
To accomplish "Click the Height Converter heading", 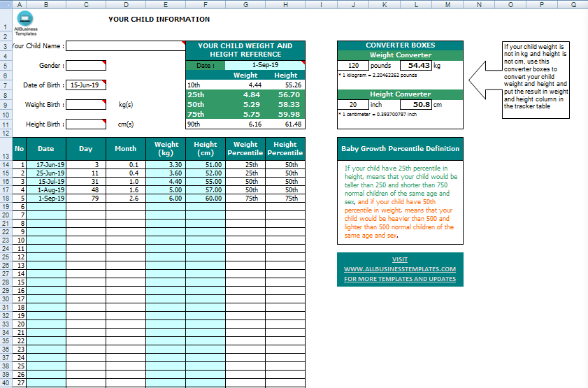I will pyautogui.click(x=400, y=94).
